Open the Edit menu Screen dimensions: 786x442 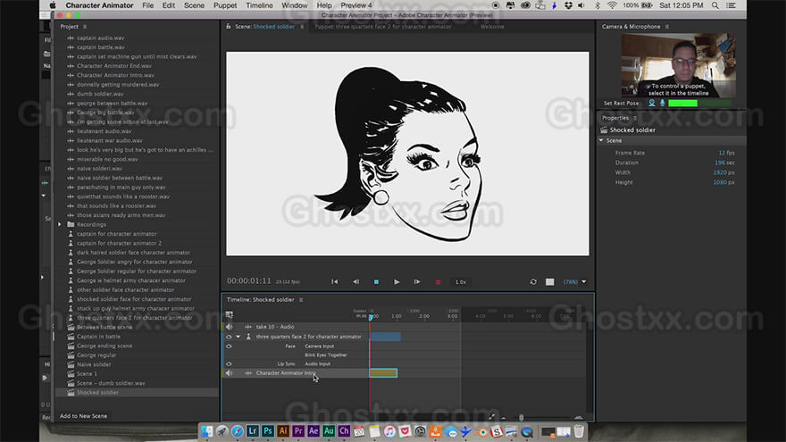pos(169,5)
